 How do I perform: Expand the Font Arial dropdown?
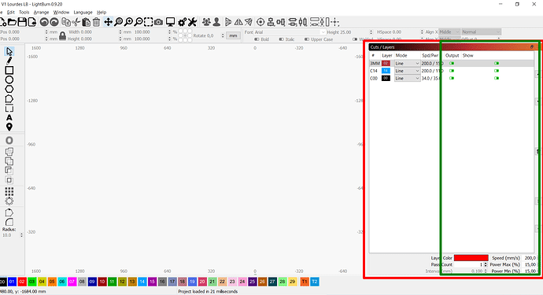coord(290,31)
